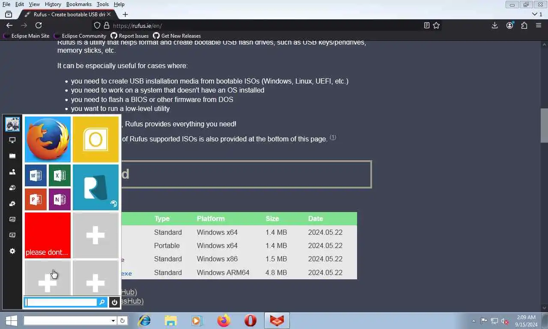Image resolution: width=548 pixels, height=329 pixels.
Task: Open the Opera browser taskbar icon
Action: coord(250,320)
